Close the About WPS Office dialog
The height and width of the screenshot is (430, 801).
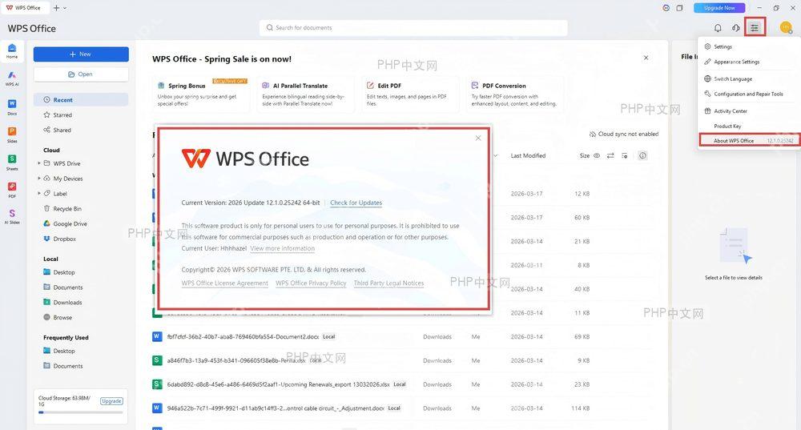tap(478, 138)
